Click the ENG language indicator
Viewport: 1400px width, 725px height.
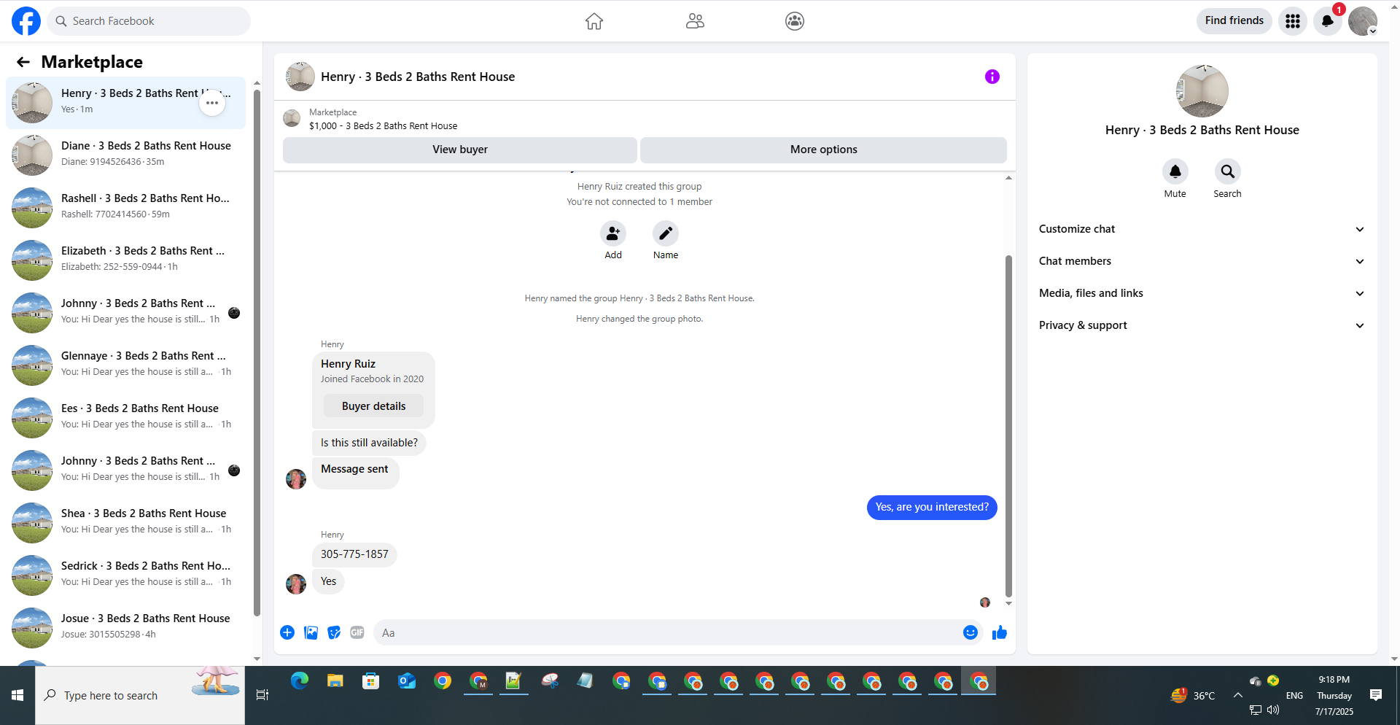pyautogui.click(x=1294, y=695)
